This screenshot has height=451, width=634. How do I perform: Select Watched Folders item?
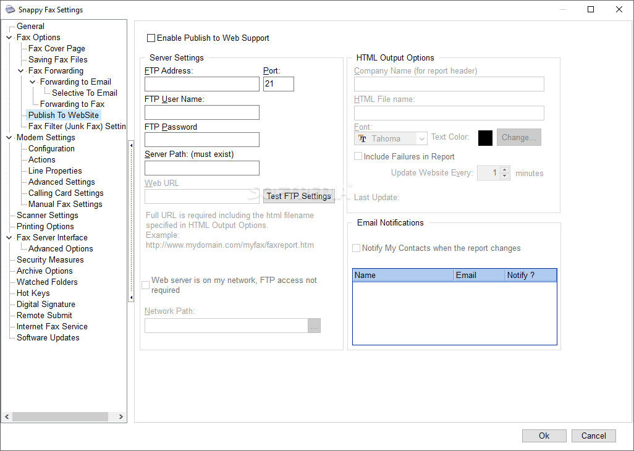(x=47, y=282)
